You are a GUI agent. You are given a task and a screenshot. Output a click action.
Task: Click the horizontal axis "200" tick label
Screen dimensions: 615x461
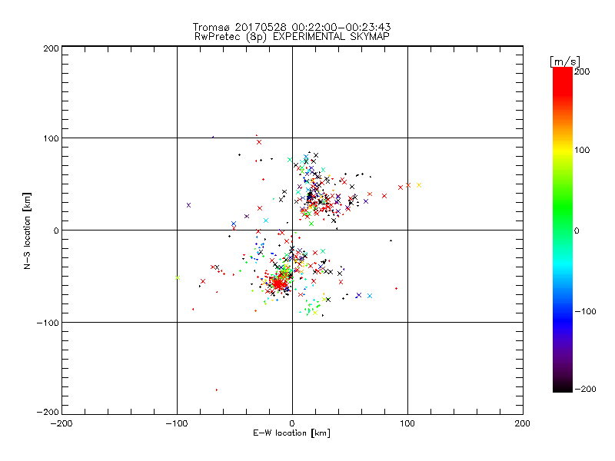[x=523, y=423]
